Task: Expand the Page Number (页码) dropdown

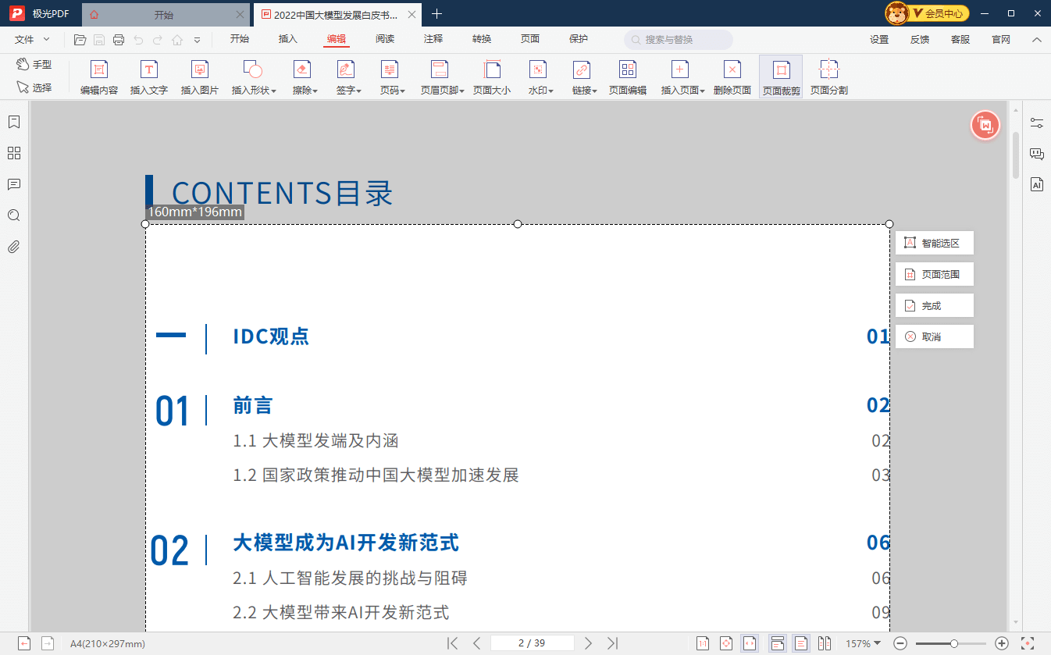Action: click(x=403, y=91)
